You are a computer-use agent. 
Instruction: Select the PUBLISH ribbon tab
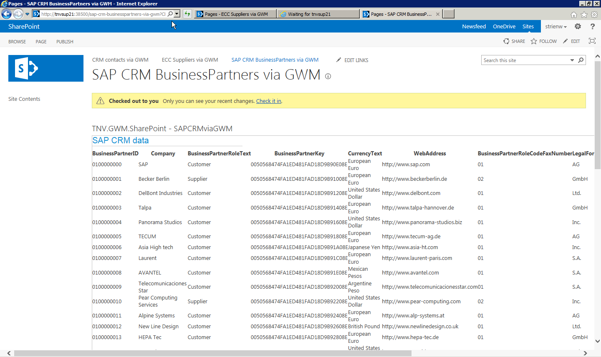point(65,42)
